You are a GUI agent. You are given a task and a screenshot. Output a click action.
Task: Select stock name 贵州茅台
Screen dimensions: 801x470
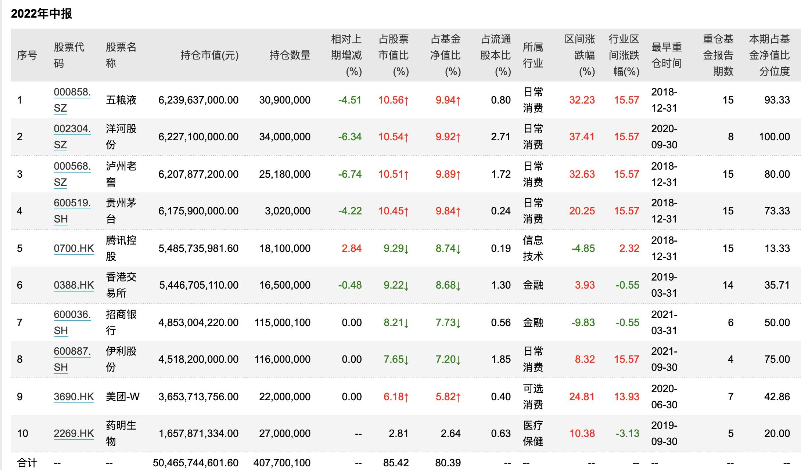click(x=121, y=211)
